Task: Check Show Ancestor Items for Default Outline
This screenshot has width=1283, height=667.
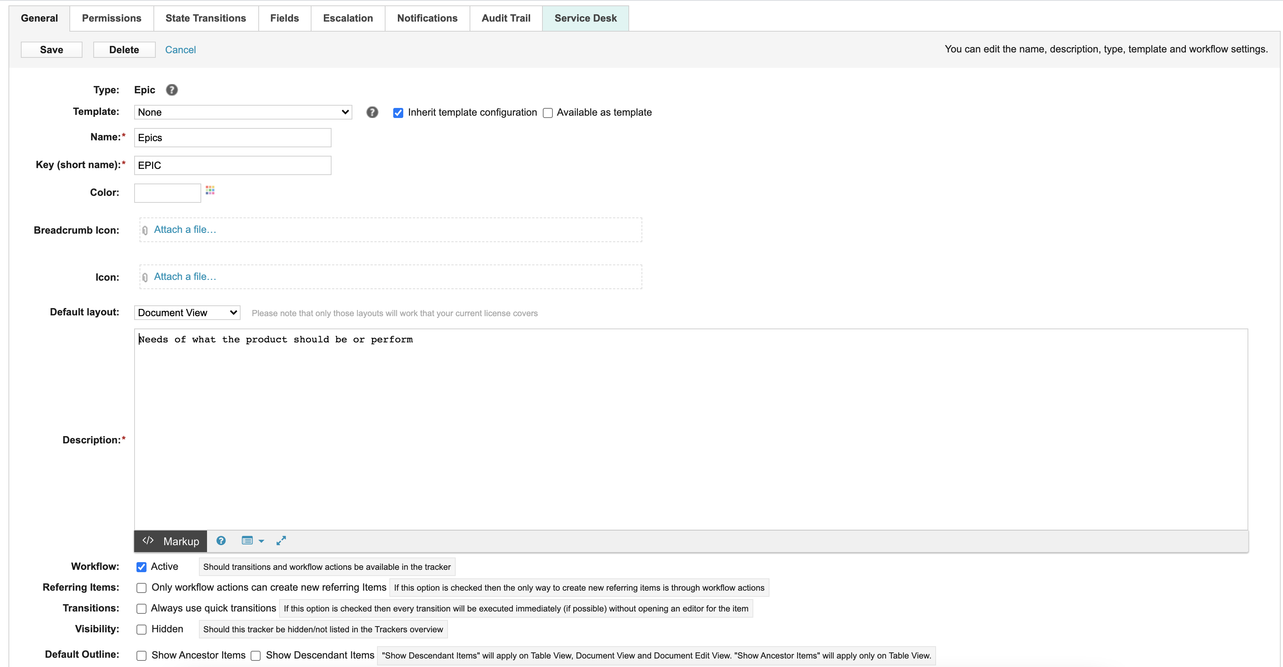Action: [x=141, y=655]
